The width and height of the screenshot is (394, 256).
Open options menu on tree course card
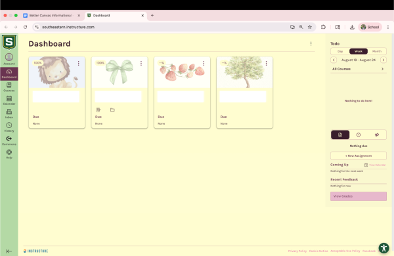[267, 63]
